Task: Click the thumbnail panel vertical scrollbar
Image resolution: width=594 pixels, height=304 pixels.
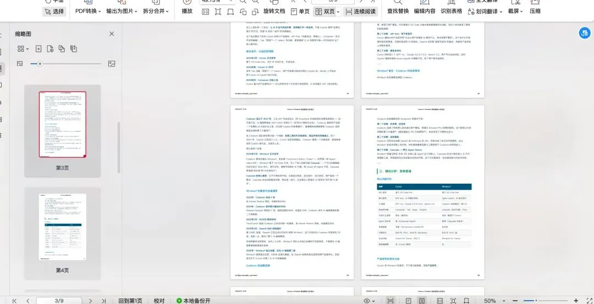Action: point(119,148)
